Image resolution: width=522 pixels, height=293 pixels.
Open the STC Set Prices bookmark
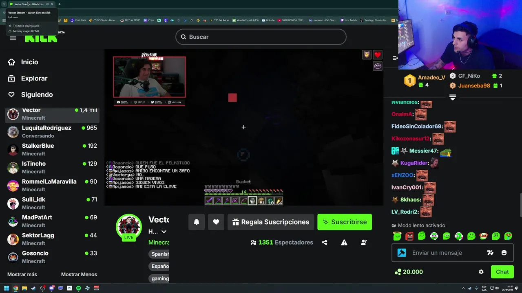(219, 20)
